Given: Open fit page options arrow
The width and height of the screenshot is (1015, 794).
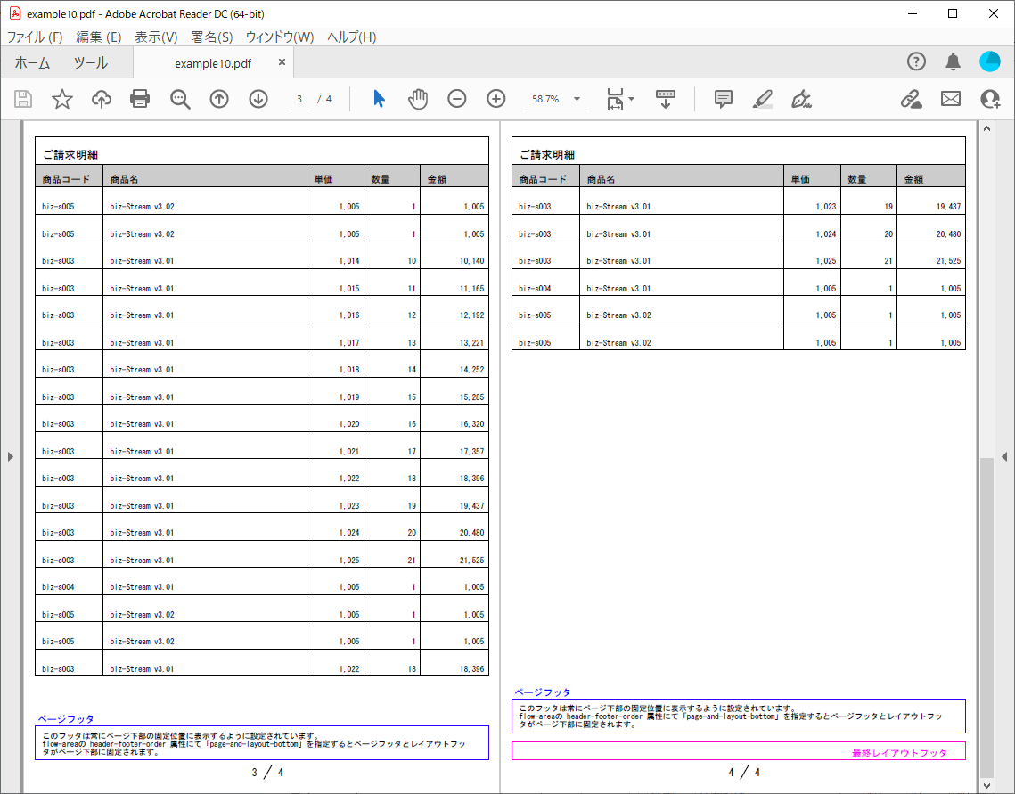Looking at the screenshot, I should (x=632, y=99).
